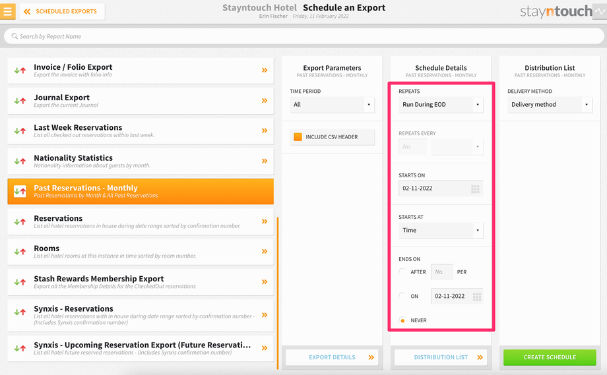Select the Invoice / Folio Export report

[141, 71]
